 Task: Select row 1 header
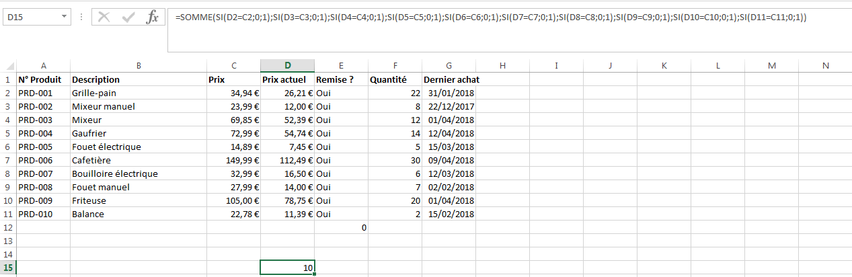8,79
